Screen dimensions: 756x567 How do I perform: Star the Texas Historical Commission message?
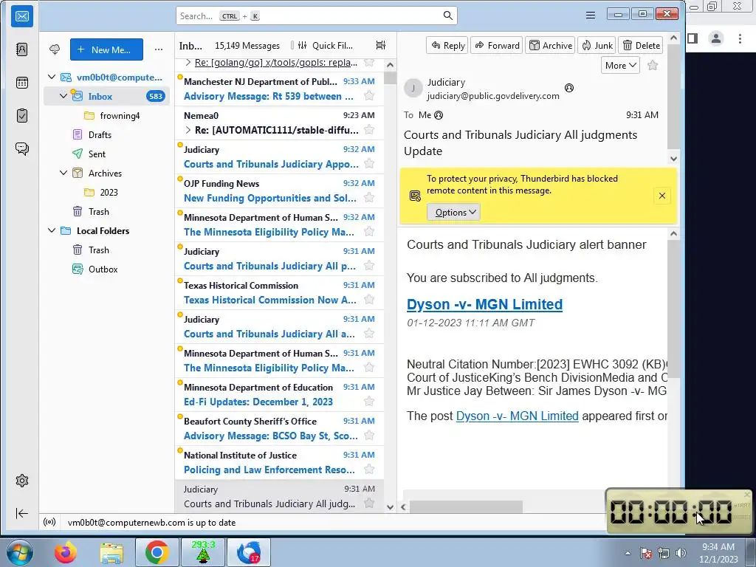click(x=369, y=300)
